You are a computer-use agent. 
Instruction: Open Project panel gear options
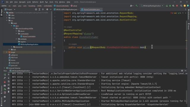click(x=47, y=9)
